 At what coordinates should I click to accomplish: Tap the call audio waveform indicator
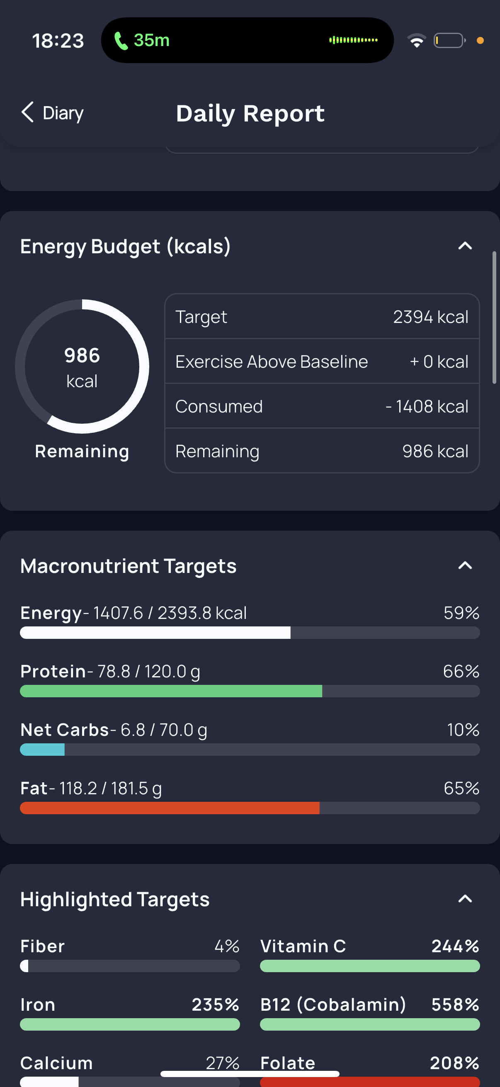pyautogui.click(x=353, y=40)
